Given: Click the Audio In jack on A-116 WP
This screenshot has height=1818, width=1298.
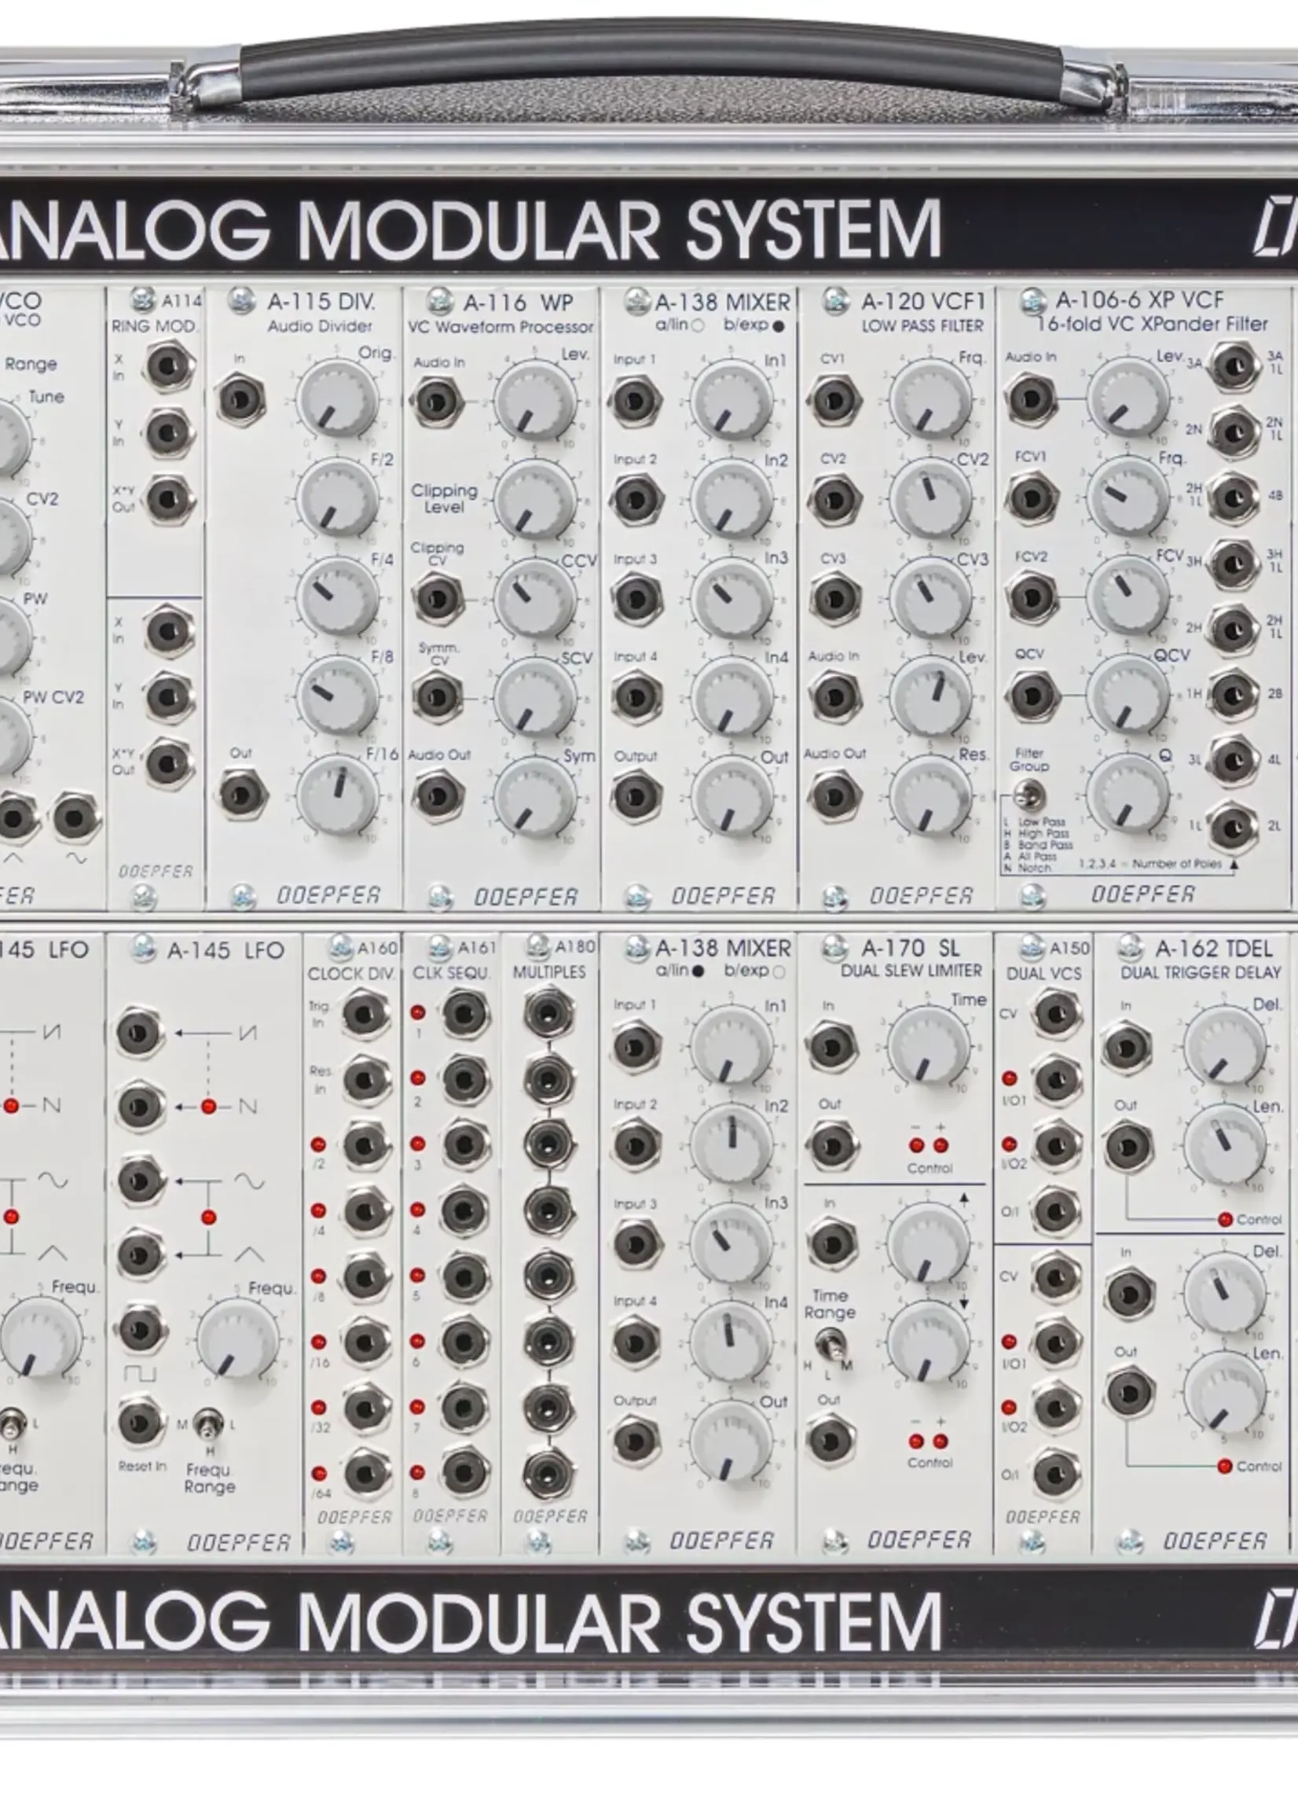Looking at the screenshot, I should coord(438,400).
